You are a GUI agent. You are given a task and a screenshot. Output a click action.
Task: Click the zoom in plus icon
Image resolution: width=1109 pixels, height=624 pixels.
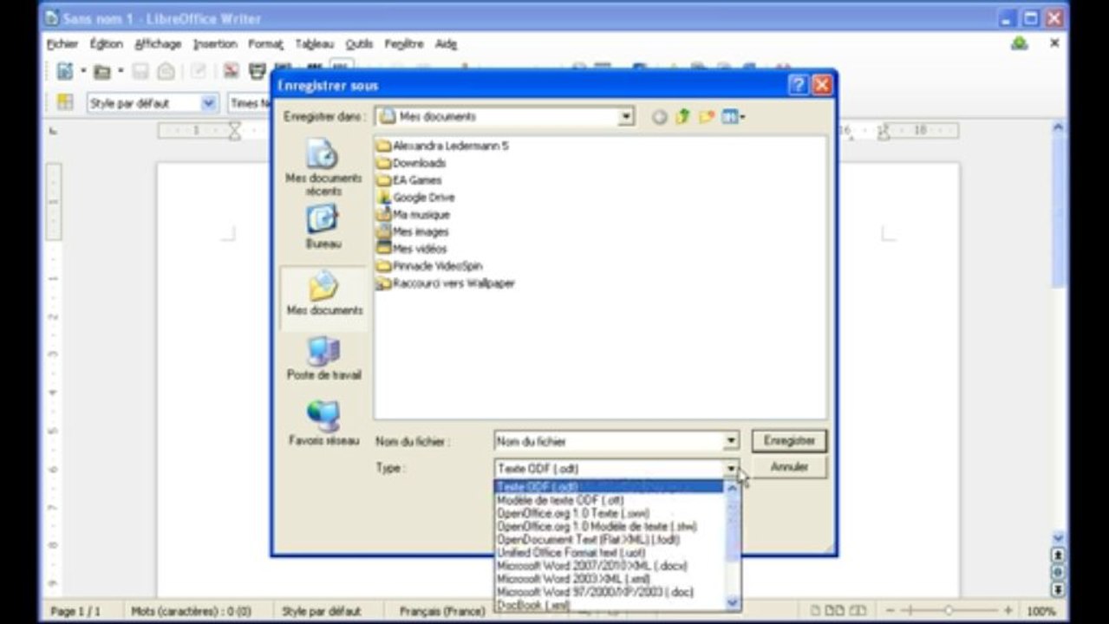(1008, 611)
